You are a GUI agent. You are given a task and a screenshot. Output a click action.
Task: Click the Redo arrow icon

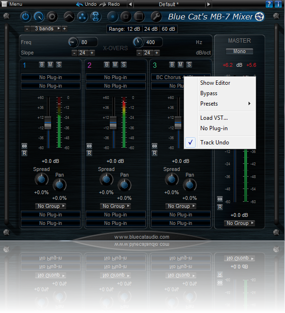pyautogui.click(x=103, y=4)
